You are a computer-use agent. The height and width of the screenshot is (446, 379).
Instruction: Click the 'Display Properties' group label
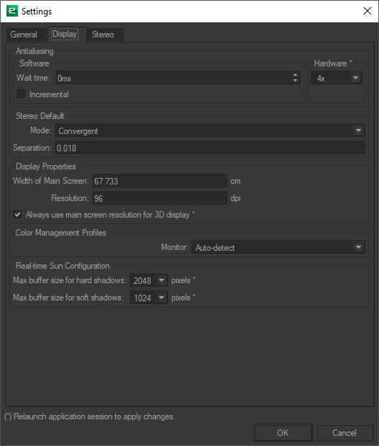click(x=46, y=166)
